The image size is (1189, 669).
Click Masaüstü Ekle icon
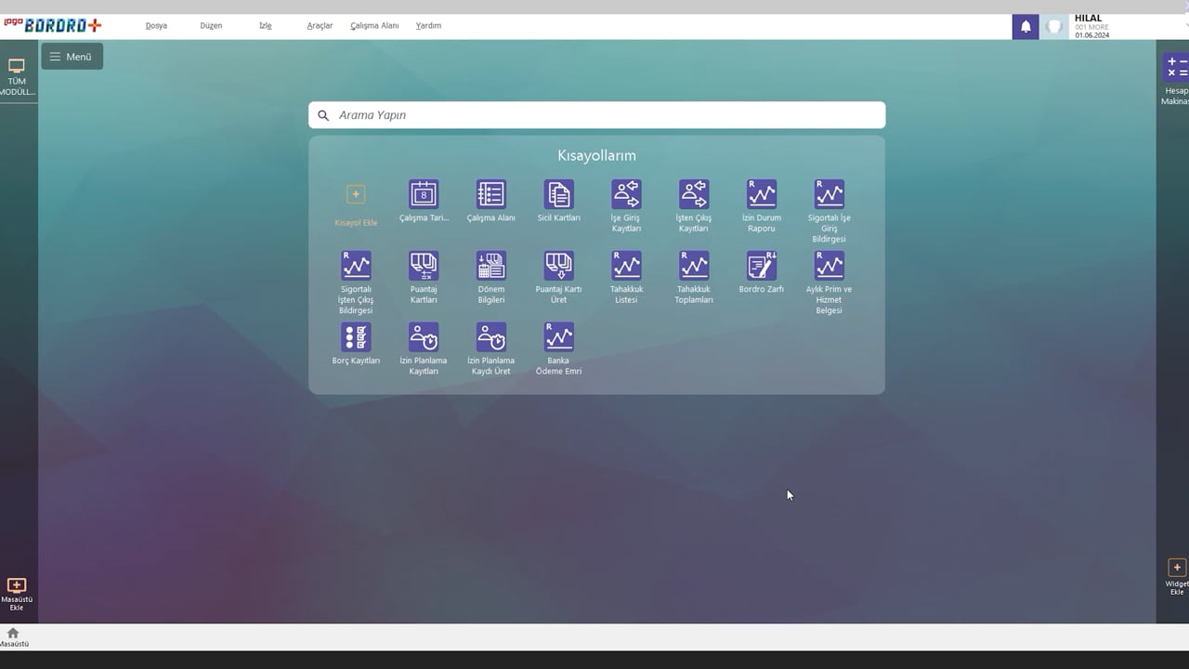click(17, 594)
